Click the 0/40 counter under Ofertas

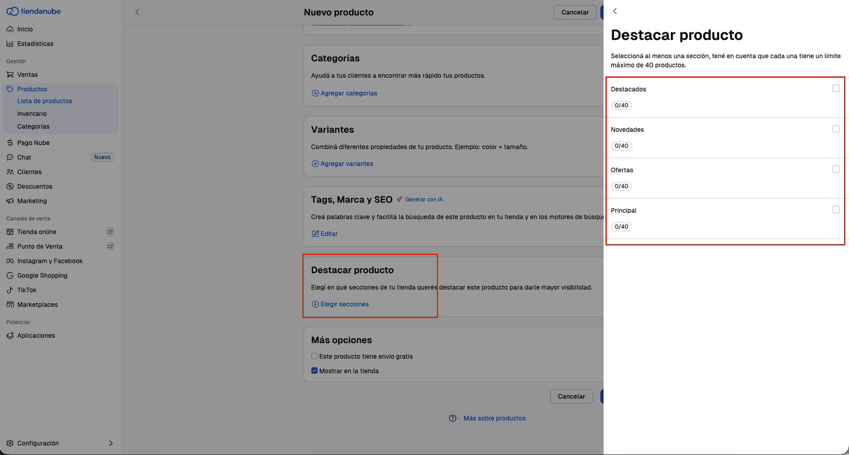[x=621, y=186]
